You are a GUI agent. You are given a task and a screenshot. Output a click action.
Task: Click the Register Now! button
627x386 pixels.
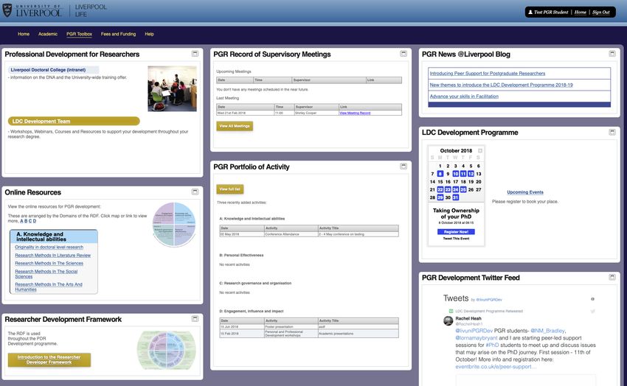click(456, 232)
